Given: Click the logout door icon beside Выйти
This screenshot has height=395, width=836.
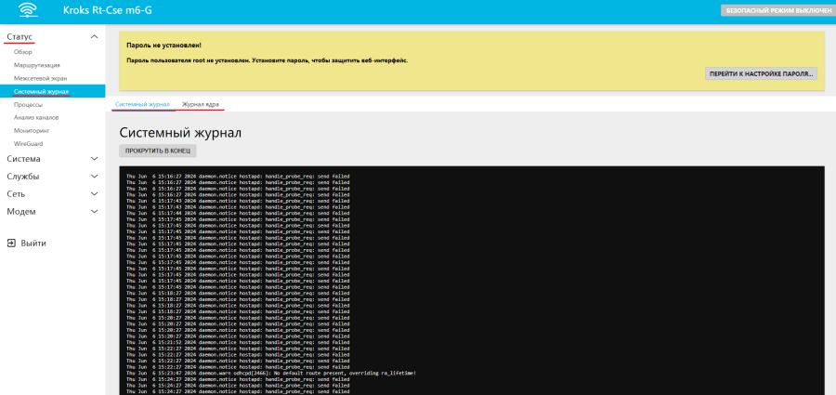Looking at the screenshot, I should 10,243.
